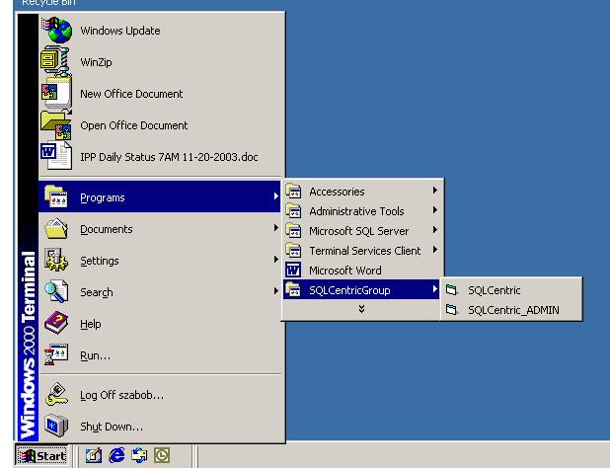Image resolution: width=610 pixels, height=468 pixels.
Task: Expand the Microsoft SQL Server submenu arrow
Action: (435, 230)
